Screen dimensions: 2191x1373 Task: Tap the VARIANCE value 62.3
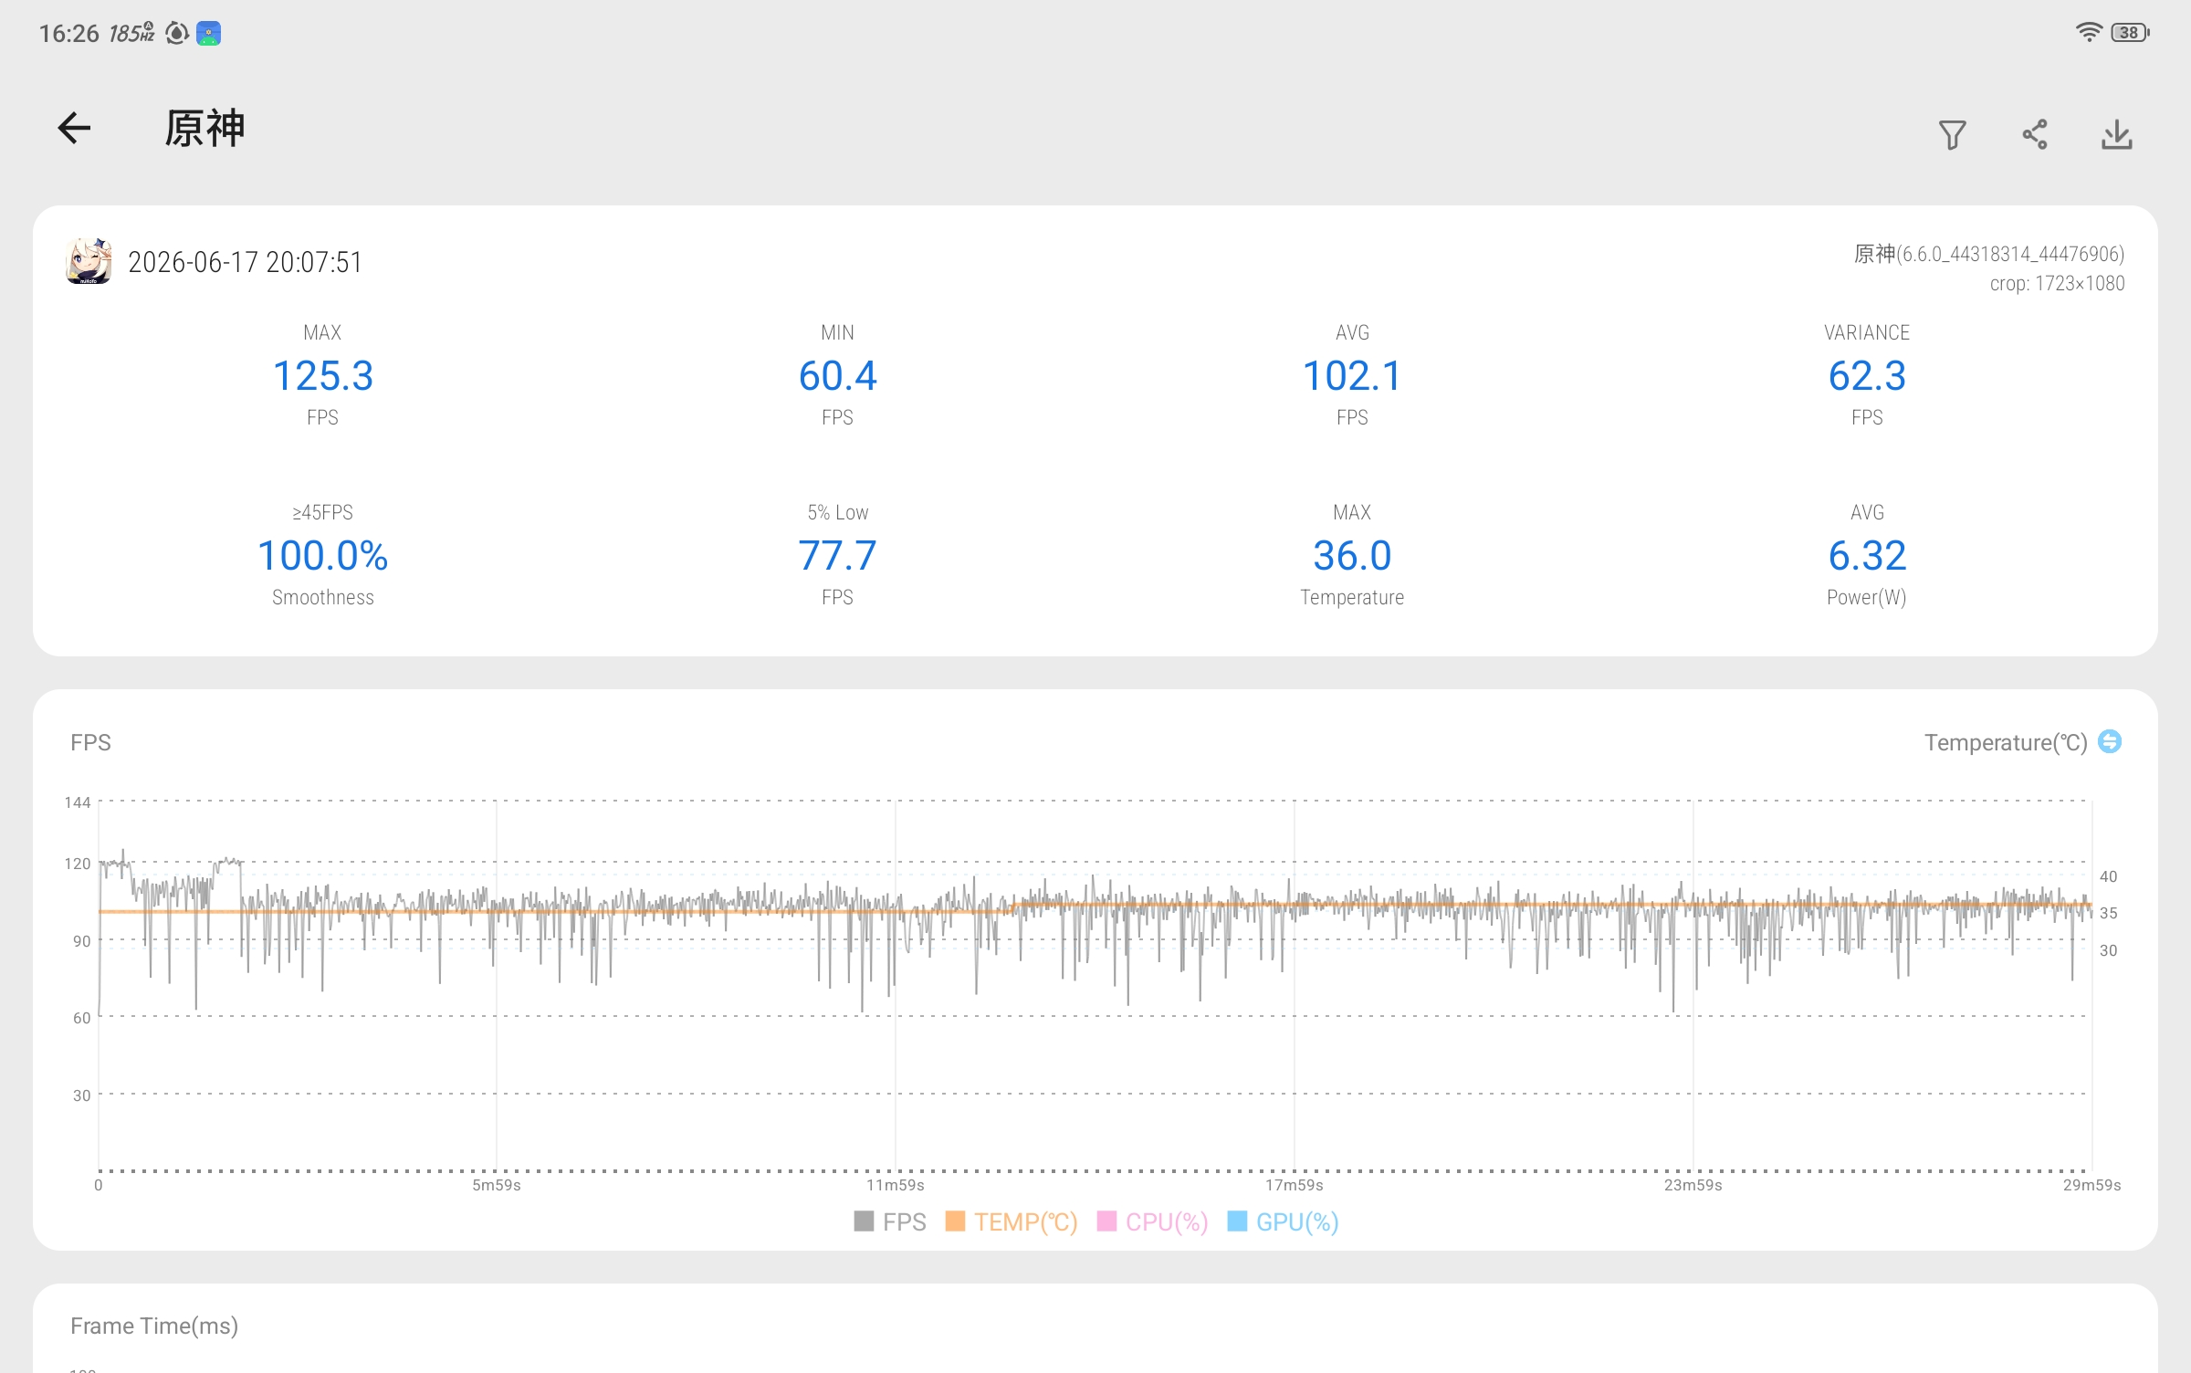coord(1867,375)
